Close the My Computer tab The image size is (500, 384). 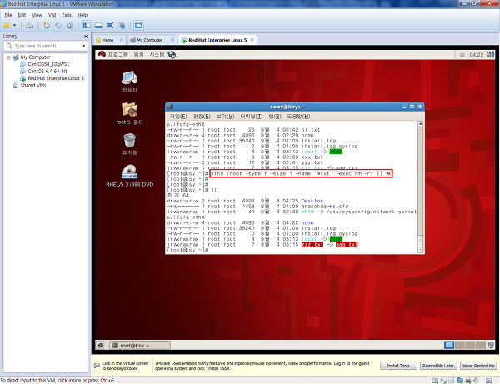pos(172,40)
